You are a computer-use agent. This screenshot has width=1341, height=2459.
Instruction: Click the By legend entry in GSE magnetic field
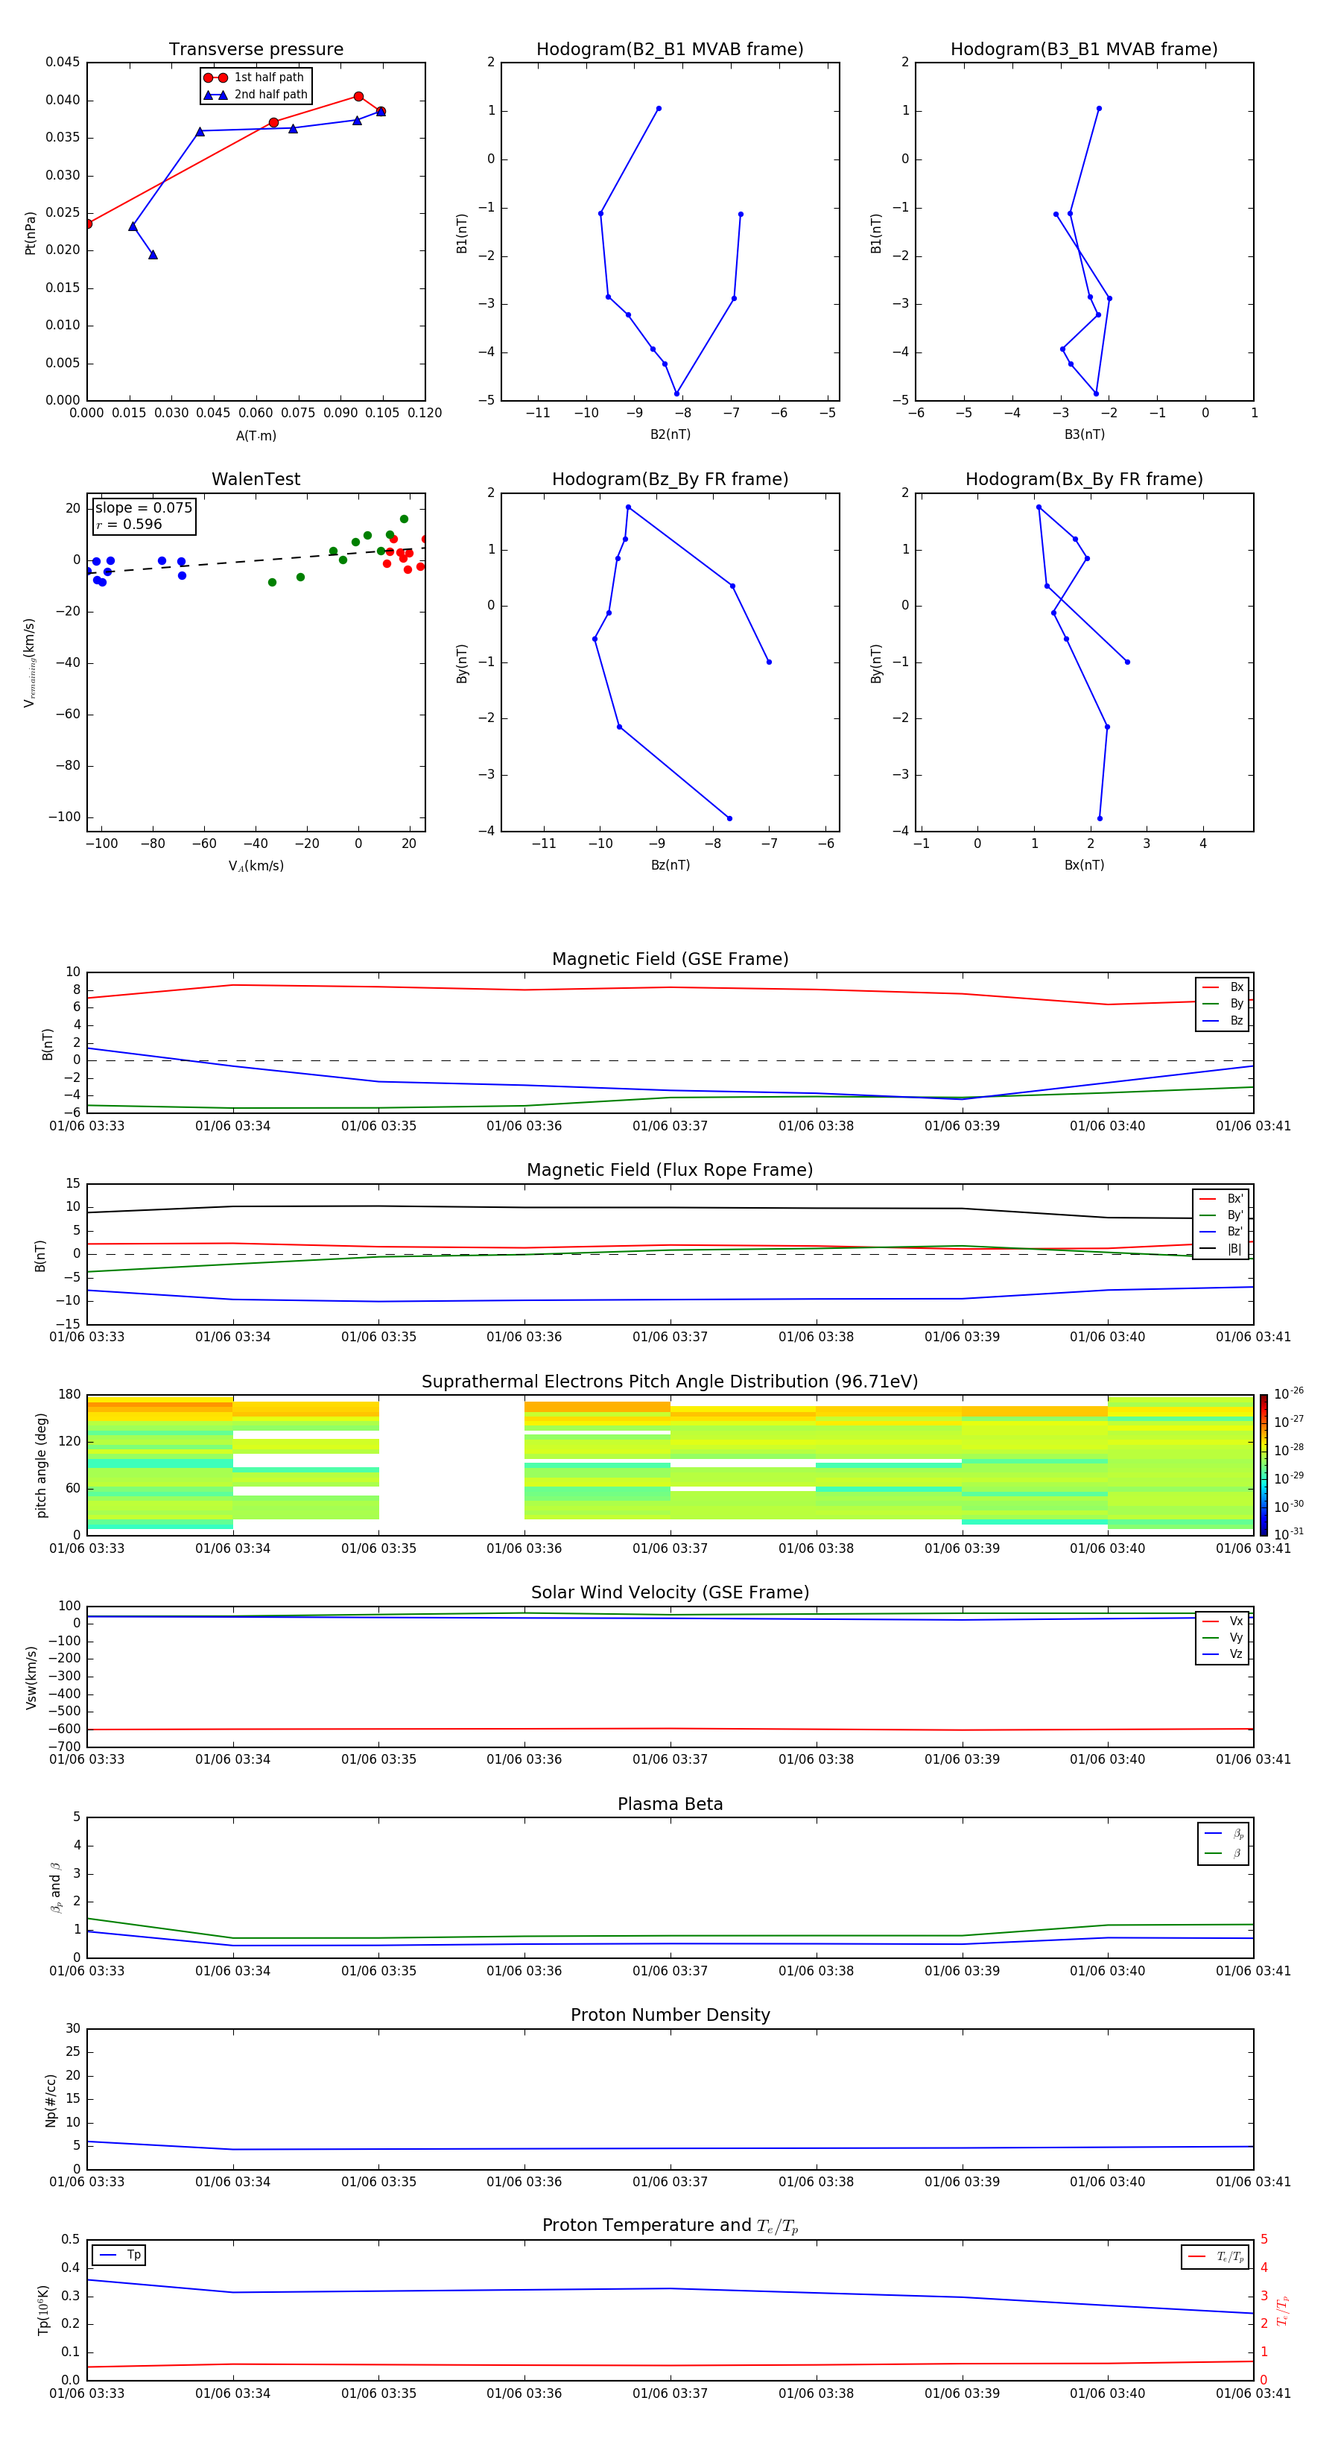[x=1223, y=1004]
